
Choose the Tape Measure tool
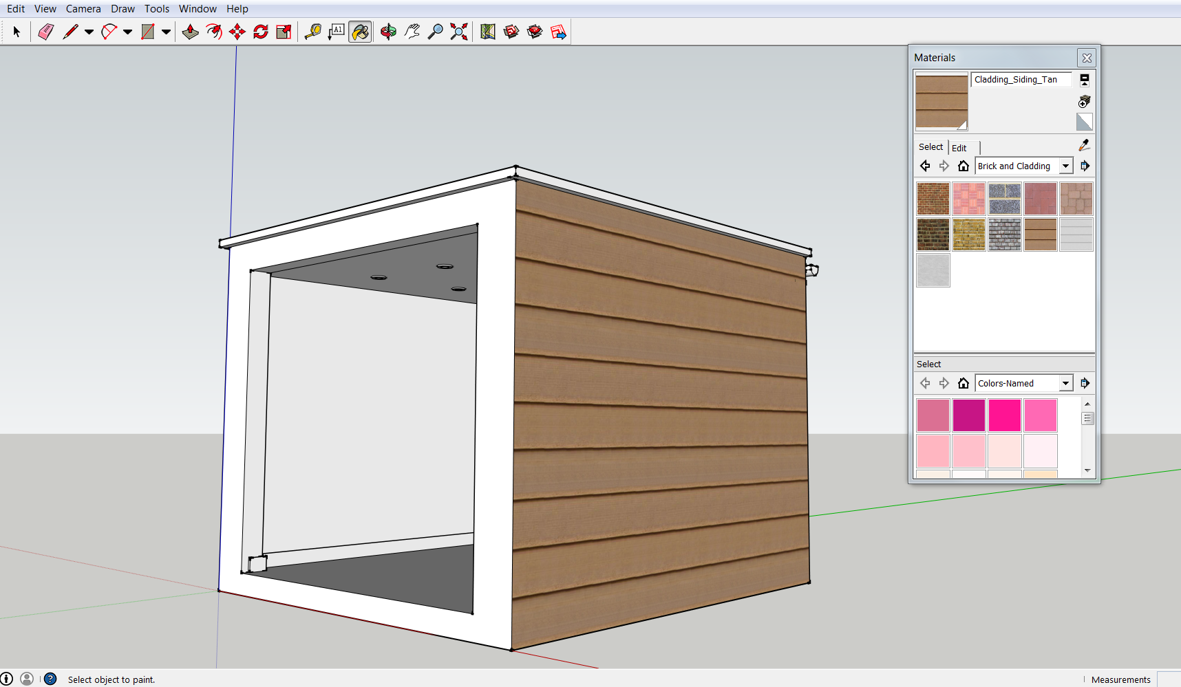pos(313,32)
